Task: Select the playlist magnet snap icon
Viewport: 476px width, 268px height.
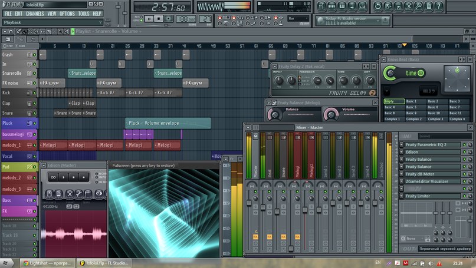Action: [11, 31]
